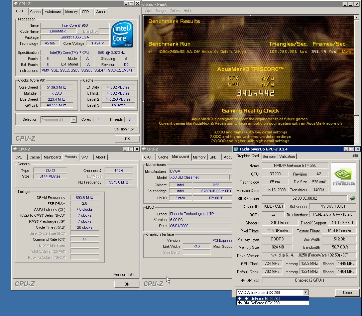This screenshot has height=316, width=362.
Task: Click the Command Rate 1T field
Action: [85, 239]
